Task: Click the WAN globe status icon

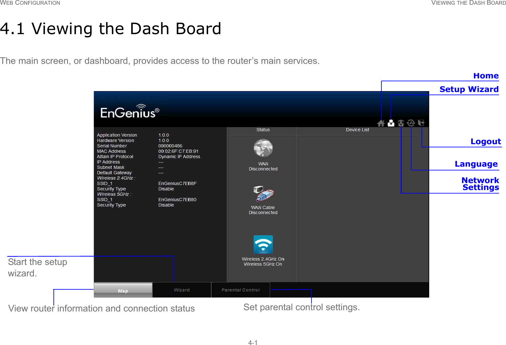Action: [x=263, y=148]
